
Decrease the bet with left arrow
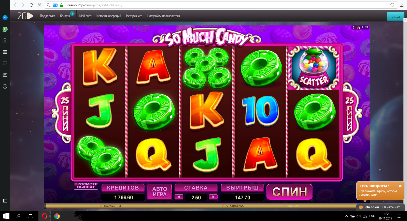179,197
